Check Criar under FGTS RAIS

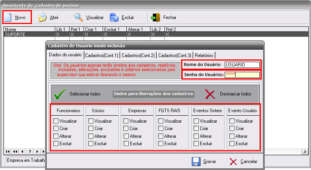(x=161, y=128)
